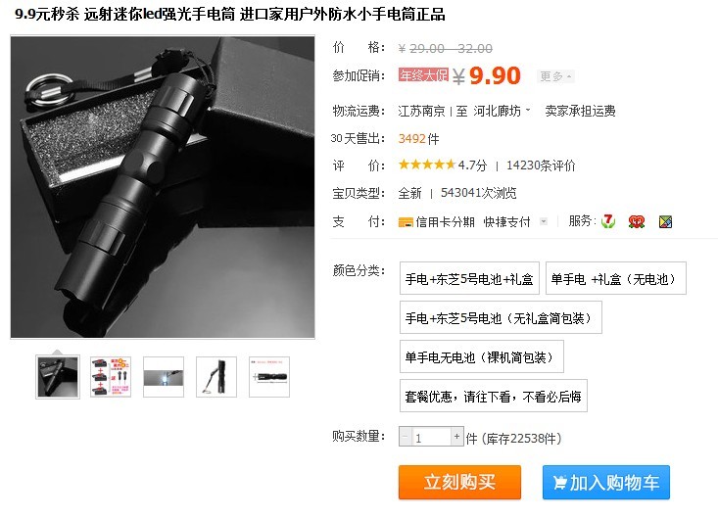Viewport: 718px width, 519px height.
Task: Click the purchase quantity input field
Action: pyautogui.click(x=431, y=437)
